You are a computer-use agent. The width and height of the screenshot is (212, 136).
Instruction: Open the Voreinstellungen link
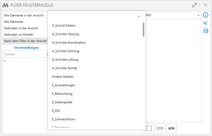pyautogui.click(x=27, y=48)
